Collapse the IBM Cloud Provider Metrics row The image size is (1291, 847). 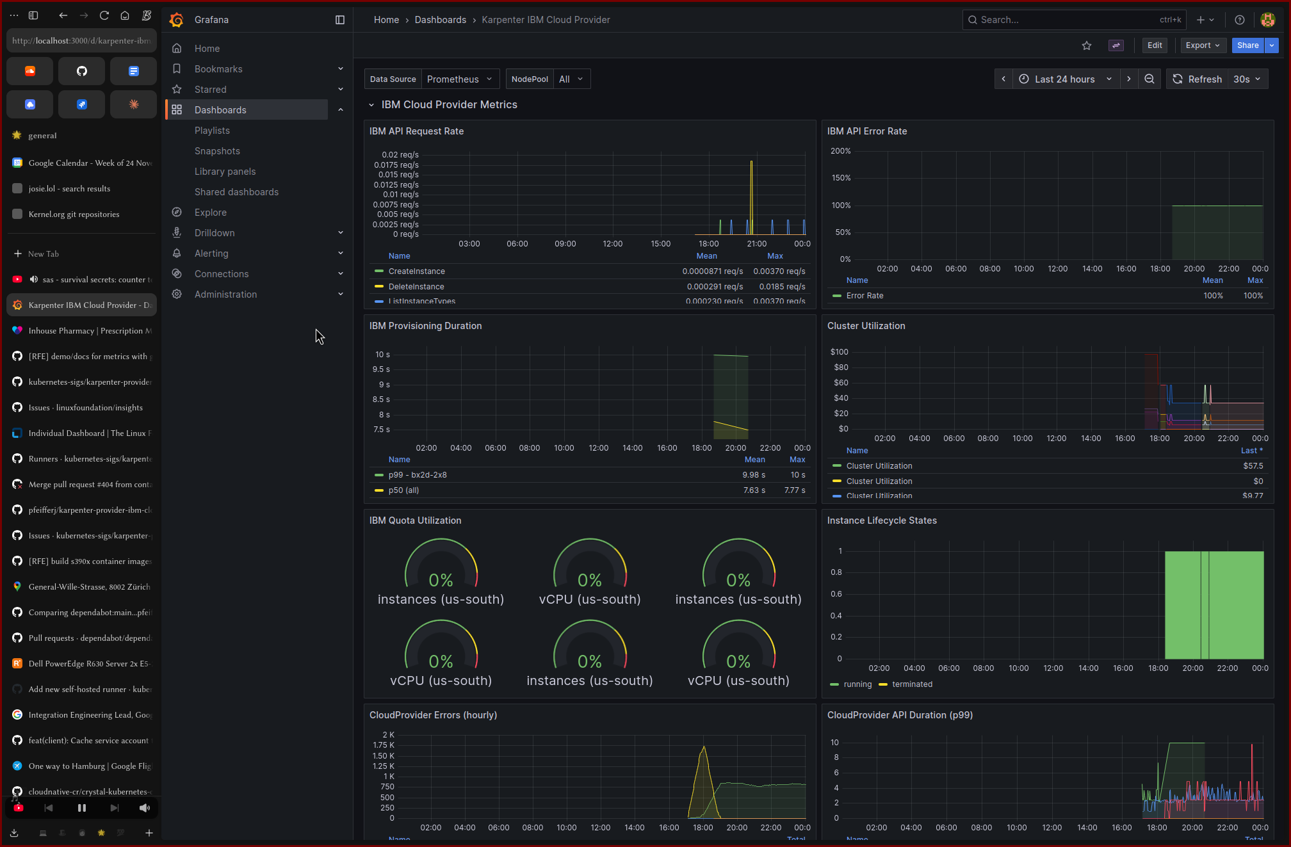pos(371,104)
